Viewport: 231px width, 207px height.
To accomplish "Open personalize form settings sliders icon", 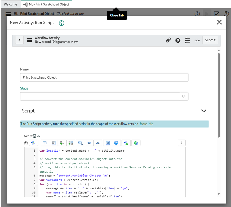I will tap(187, 40).
